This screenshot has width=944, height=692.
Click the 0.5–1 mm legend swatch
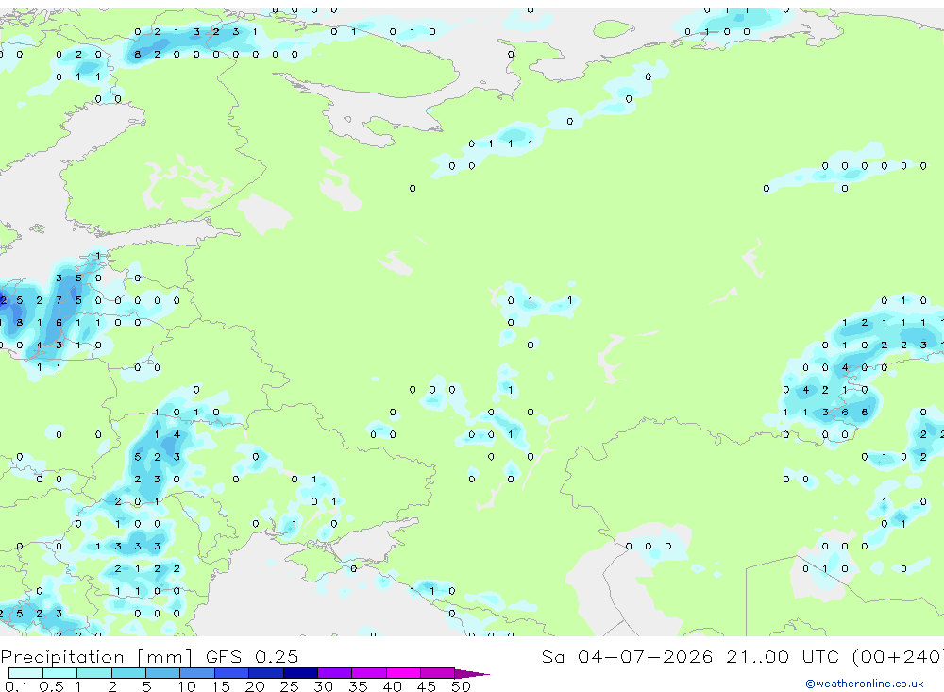tap(60, 673)
